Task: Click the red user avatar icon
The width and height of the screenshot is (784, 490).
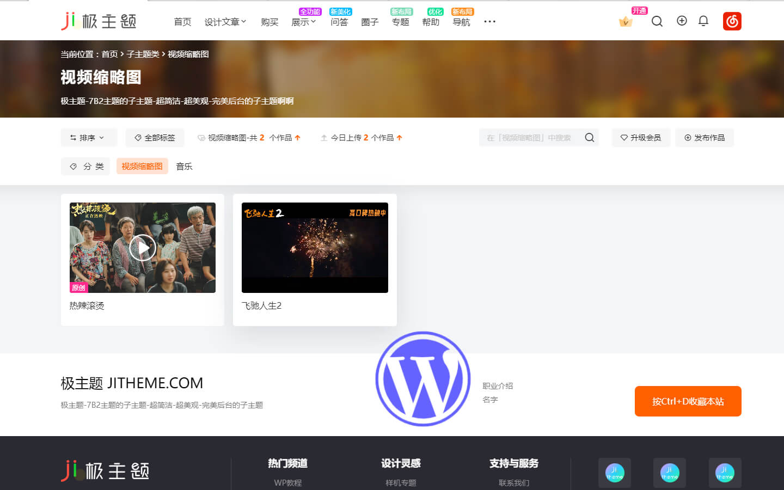Action: click(x=732, y=21)
